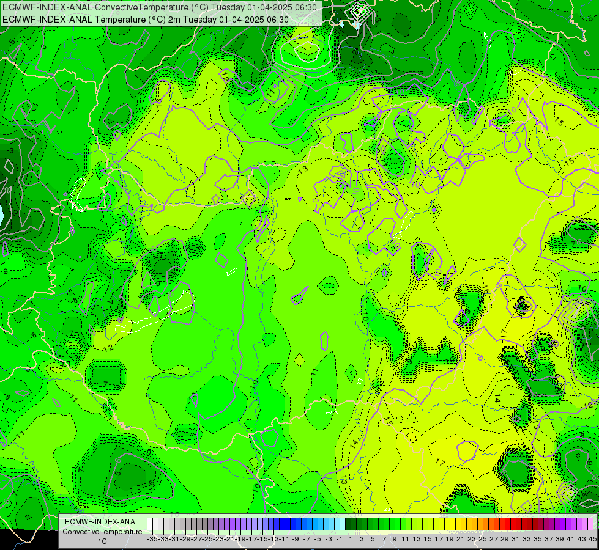
Task: Pick the darkest green swatch left of the legend's 1 mark
Action: pyautogui.click(x=348, y=524)
